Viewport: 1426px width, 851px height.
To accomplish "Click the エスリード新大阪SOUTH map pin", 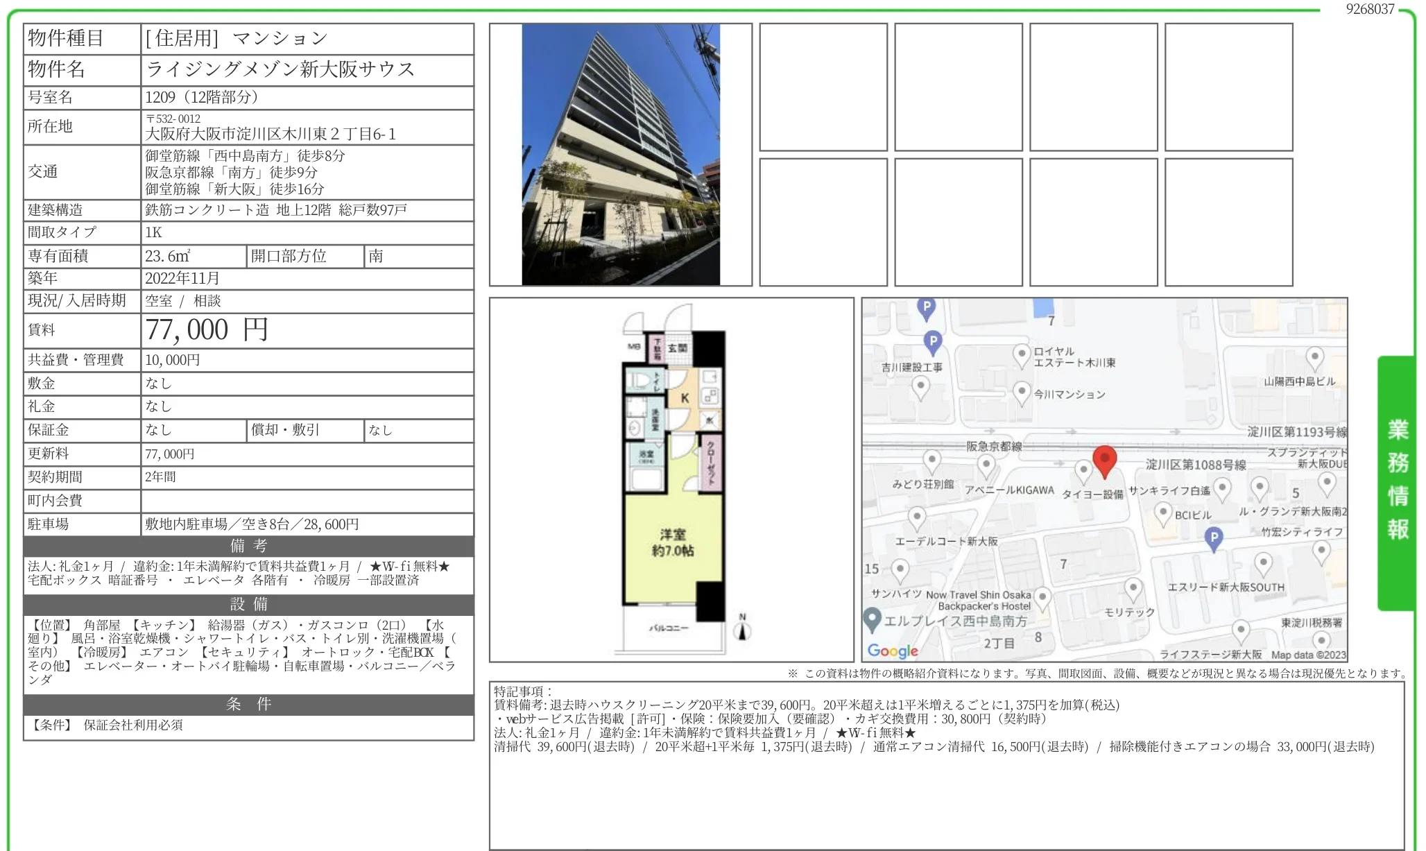I will coord(1263,562).
